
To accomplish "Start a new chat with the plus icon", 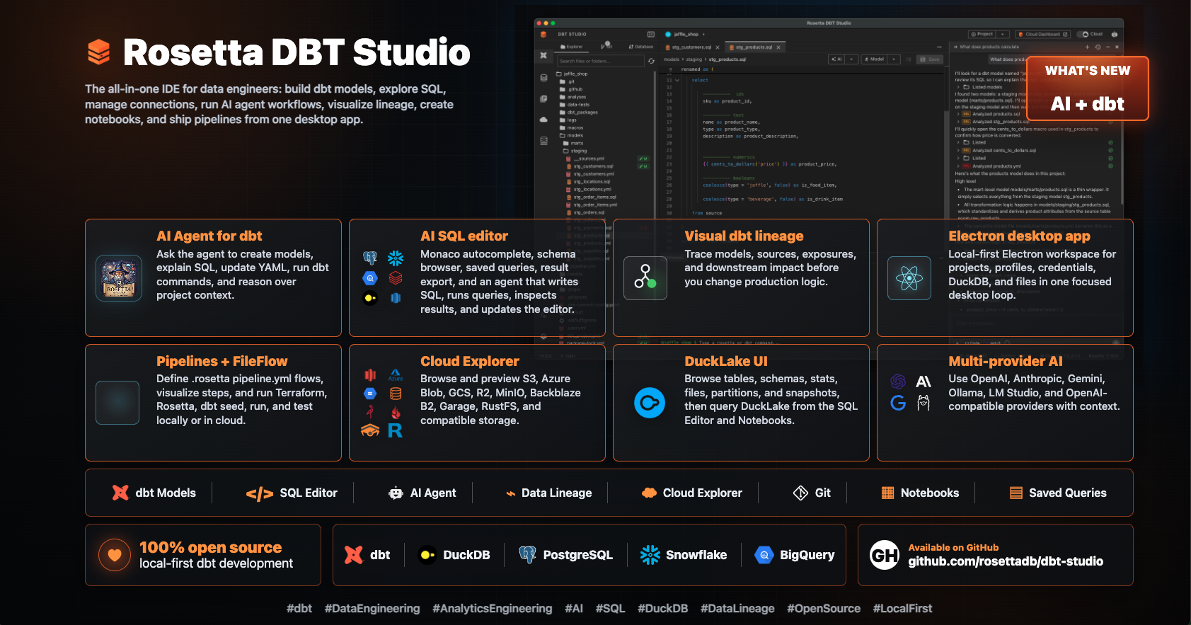I will 1087,47.
